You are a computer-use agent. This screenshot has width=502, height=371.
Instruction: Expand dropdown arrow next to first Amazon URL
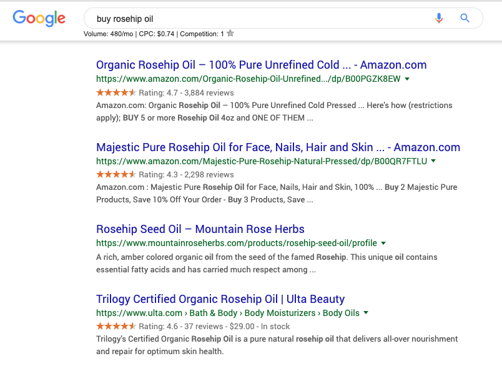[407, 79]
